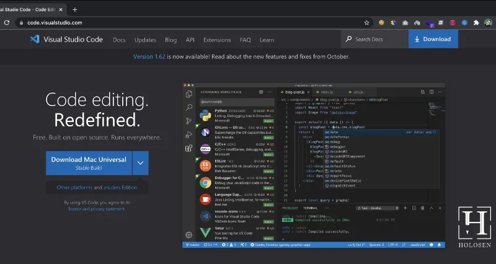Click the color wheel extension icon

tap(393, 23)
